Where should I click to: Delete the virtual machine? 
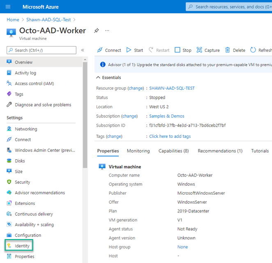(x=235, y=50)
